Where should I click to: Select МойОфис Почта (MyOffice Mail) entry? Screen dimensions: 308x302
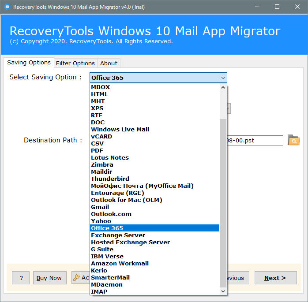pos(154,186)
